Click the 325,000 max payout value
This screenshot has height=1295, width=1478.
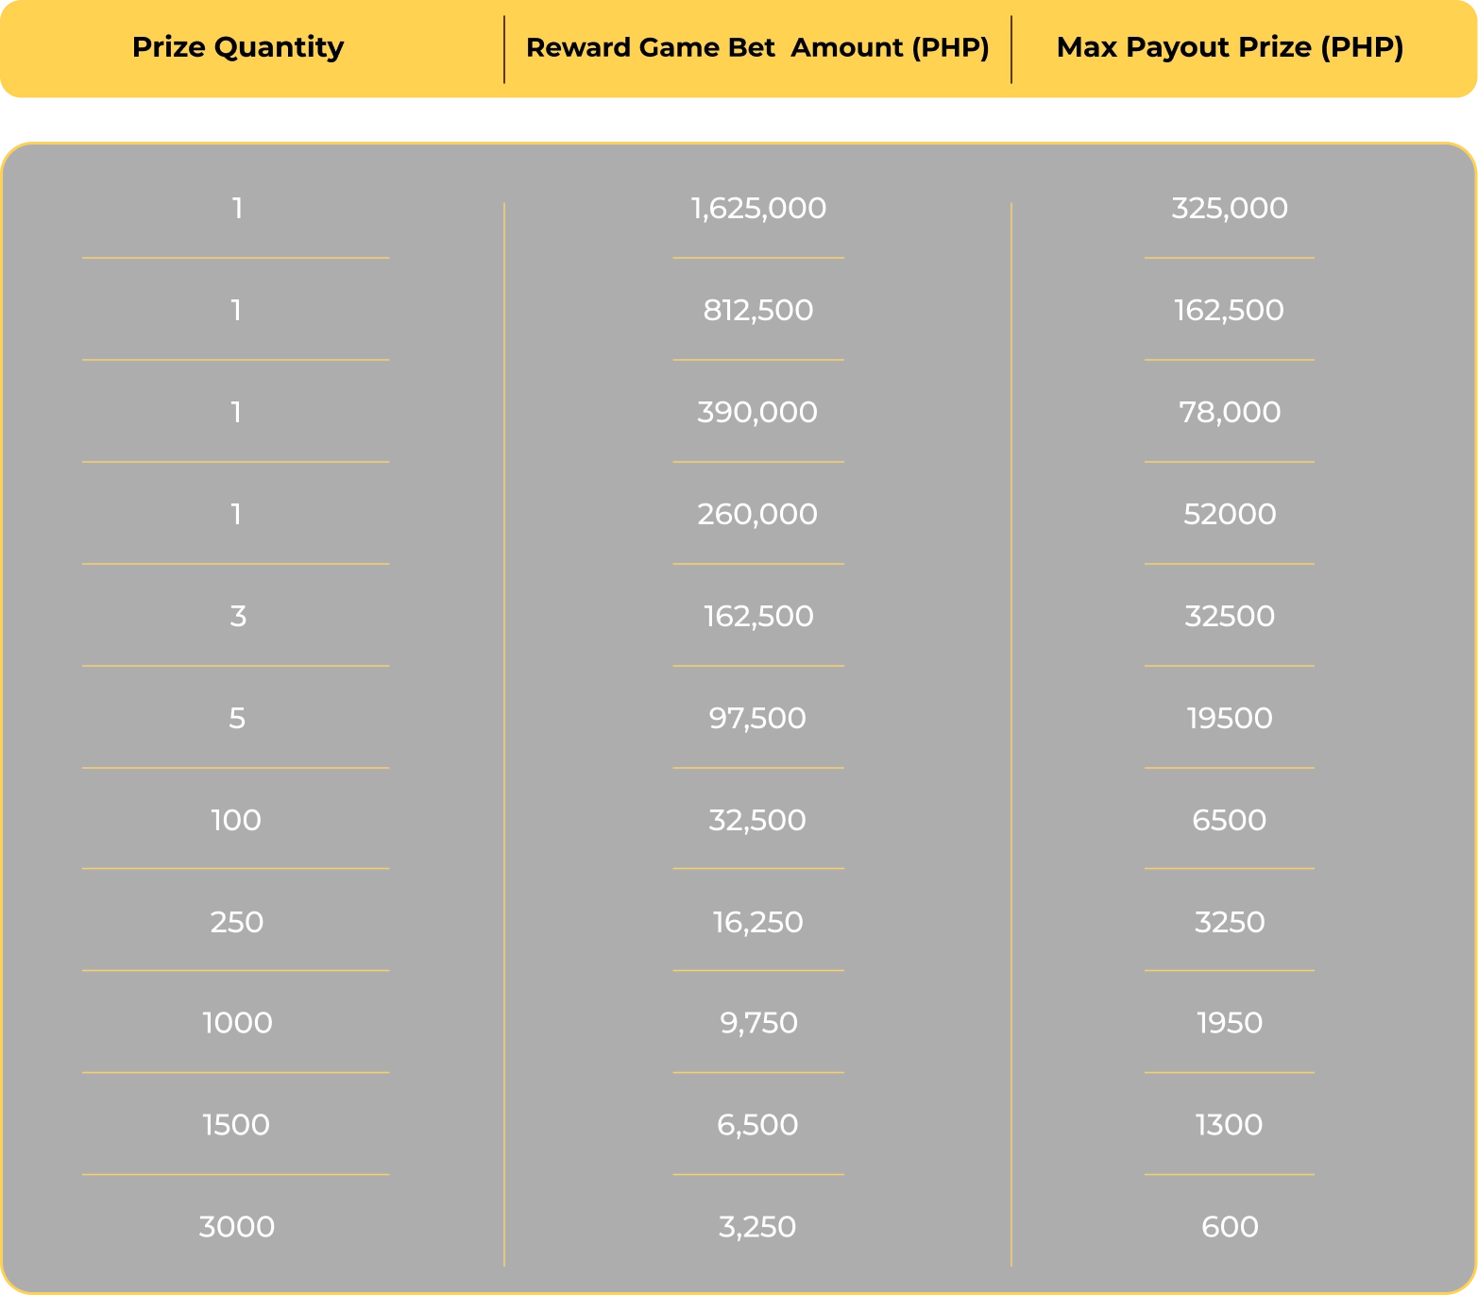(x=1230, y=209)
